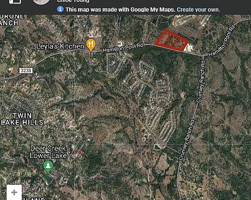
Task: Click the Hamilton Pool Rd label at right
Action: (x=222, y=41)
